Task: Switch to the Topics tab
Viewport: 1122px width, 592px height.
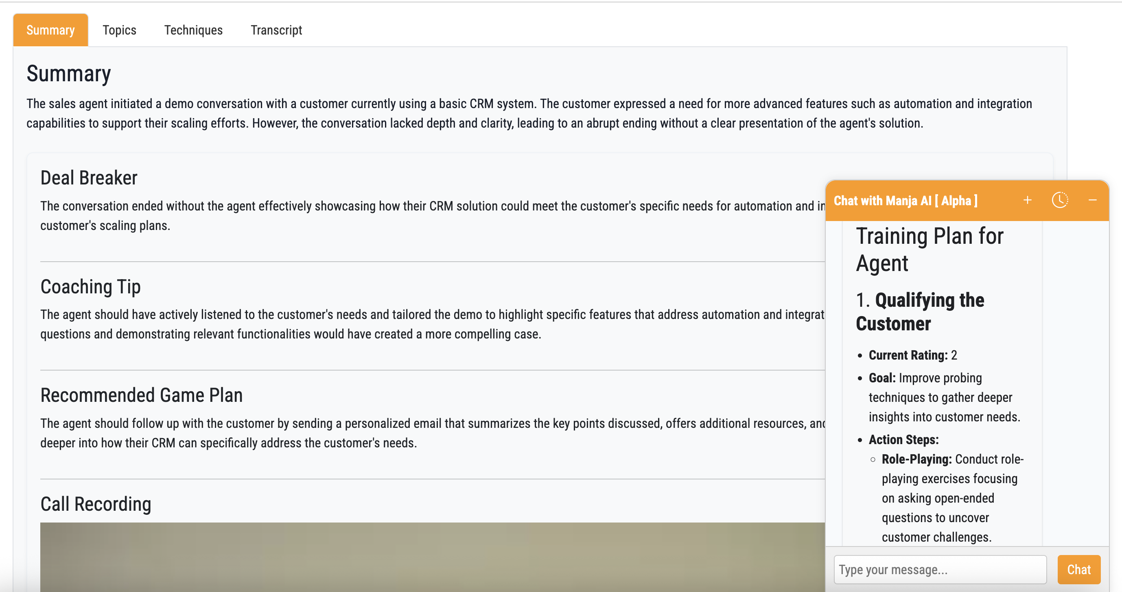Action: (x=119, y=30)
